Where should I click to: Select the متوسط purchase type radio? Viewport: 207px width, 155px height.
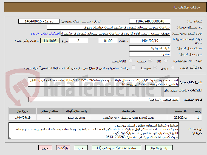tap(155, 68)
